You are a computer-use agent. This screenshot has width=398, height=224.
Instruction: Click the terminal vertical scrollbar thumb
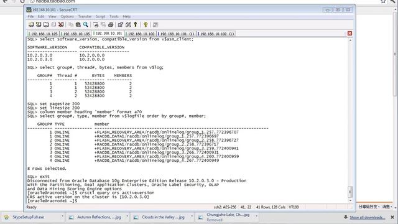tap(350, 192)
